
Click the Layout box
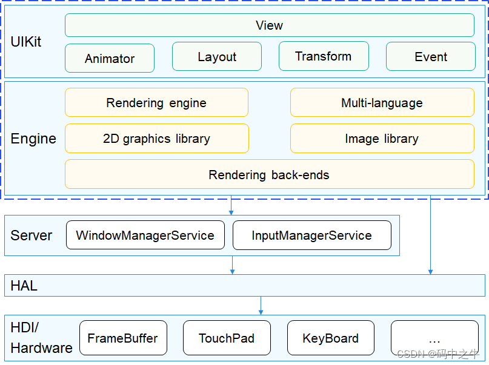[x=217, y=56]
